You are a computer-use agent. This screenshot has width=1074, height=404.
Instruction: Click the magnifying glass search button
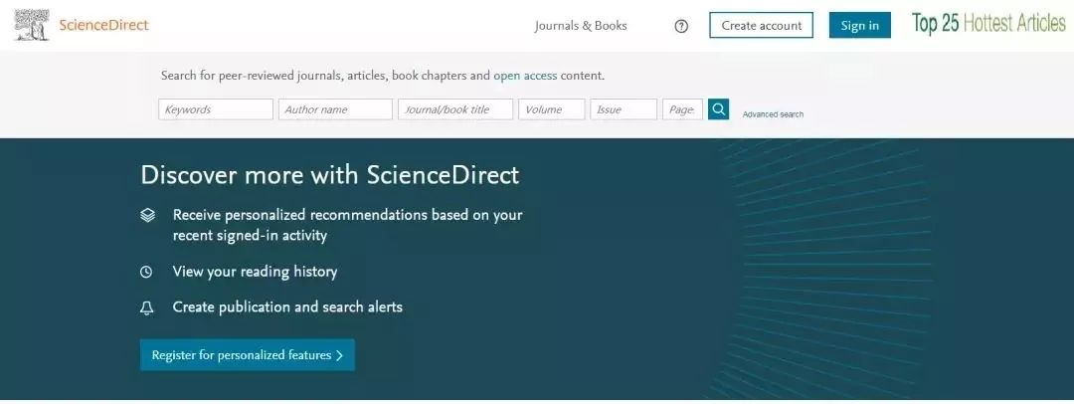[x=718, y=109]
